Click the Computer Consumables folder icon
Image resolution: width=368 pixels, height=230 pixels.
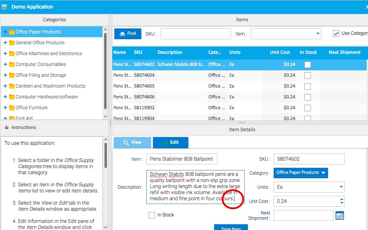[x=12, y=65]
